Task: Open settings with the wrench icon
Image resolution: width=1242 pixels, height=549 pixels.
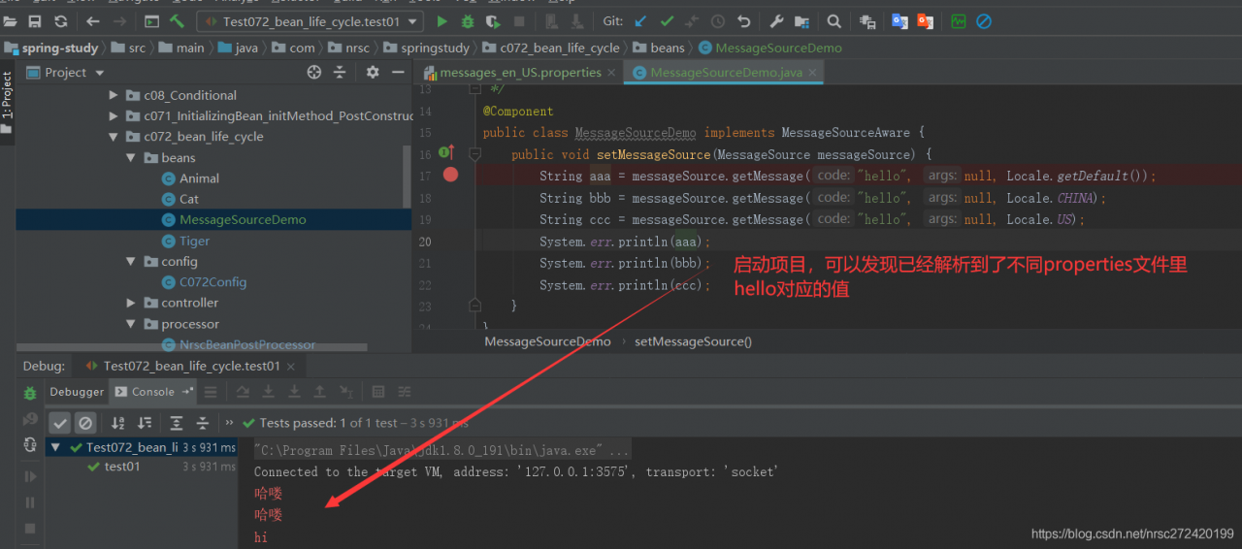Action: pyautogui.click(x=776, y=20)
